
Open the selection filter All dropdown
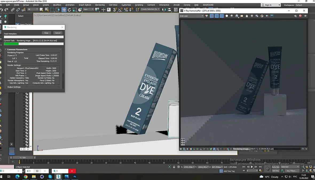(x=33, y=9)
